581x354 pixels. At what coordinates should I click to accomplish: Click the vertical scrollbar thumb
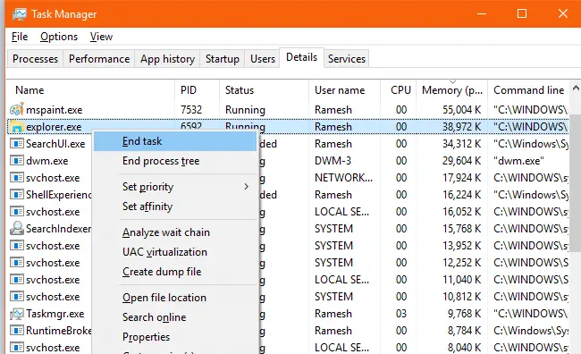576,183
